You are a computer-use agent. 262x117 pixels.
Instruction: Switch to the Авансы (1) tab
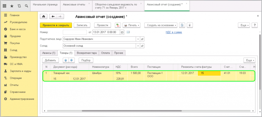(x=49, y=53)
